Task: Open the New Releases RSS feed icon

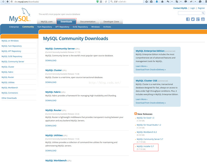Action: click(x=136, y=114)
